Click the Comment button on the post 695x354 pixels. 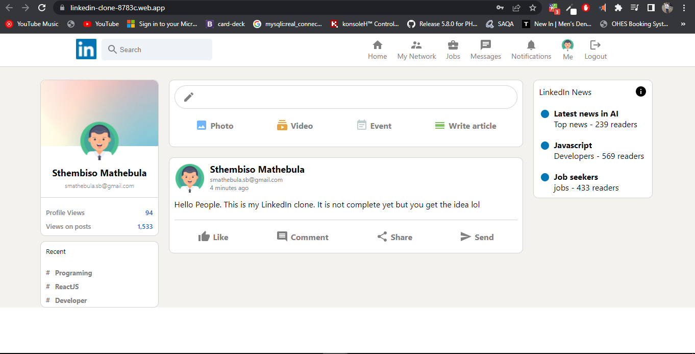tap(303, 237)
